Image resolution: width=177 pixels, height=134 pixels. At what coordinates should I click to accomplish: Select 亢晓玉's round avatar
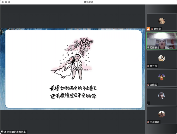pyautogui.click(x=161, y=77)
